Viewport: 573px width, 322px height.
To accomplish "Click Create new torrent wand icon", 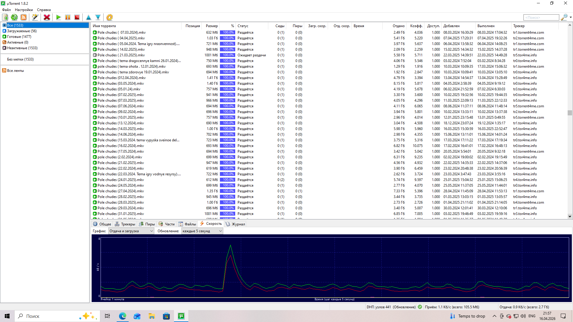I will [35, 17].
